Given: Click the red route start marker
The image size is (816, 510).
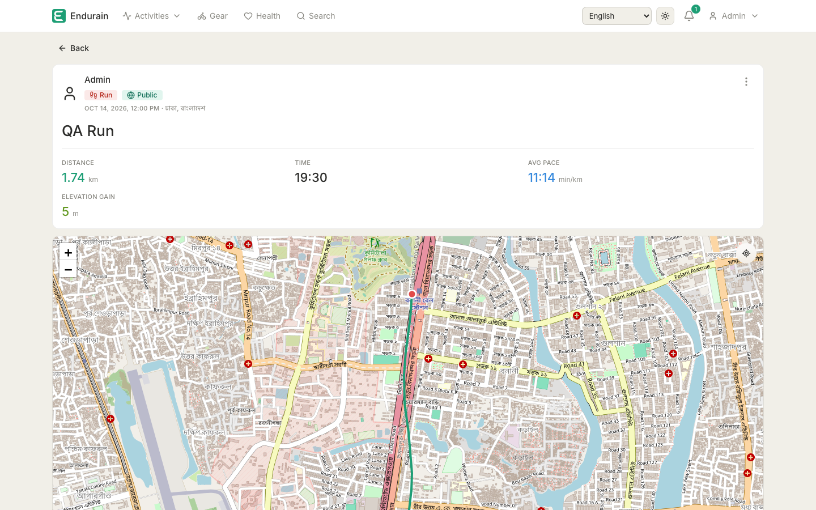Looking at the screenshot, I should pyautogui.click(x=412, y=294).
